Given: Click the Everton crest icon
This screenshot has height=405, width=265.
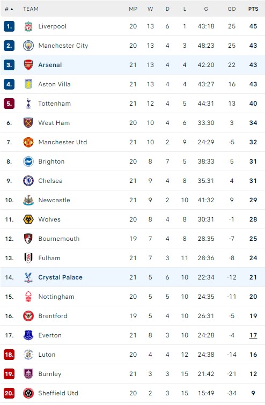Looking at the screenshot, I should click(x=28, y=335).
